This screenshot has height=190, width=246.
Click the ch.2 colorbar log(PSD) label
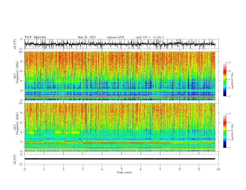coord(233,132)
